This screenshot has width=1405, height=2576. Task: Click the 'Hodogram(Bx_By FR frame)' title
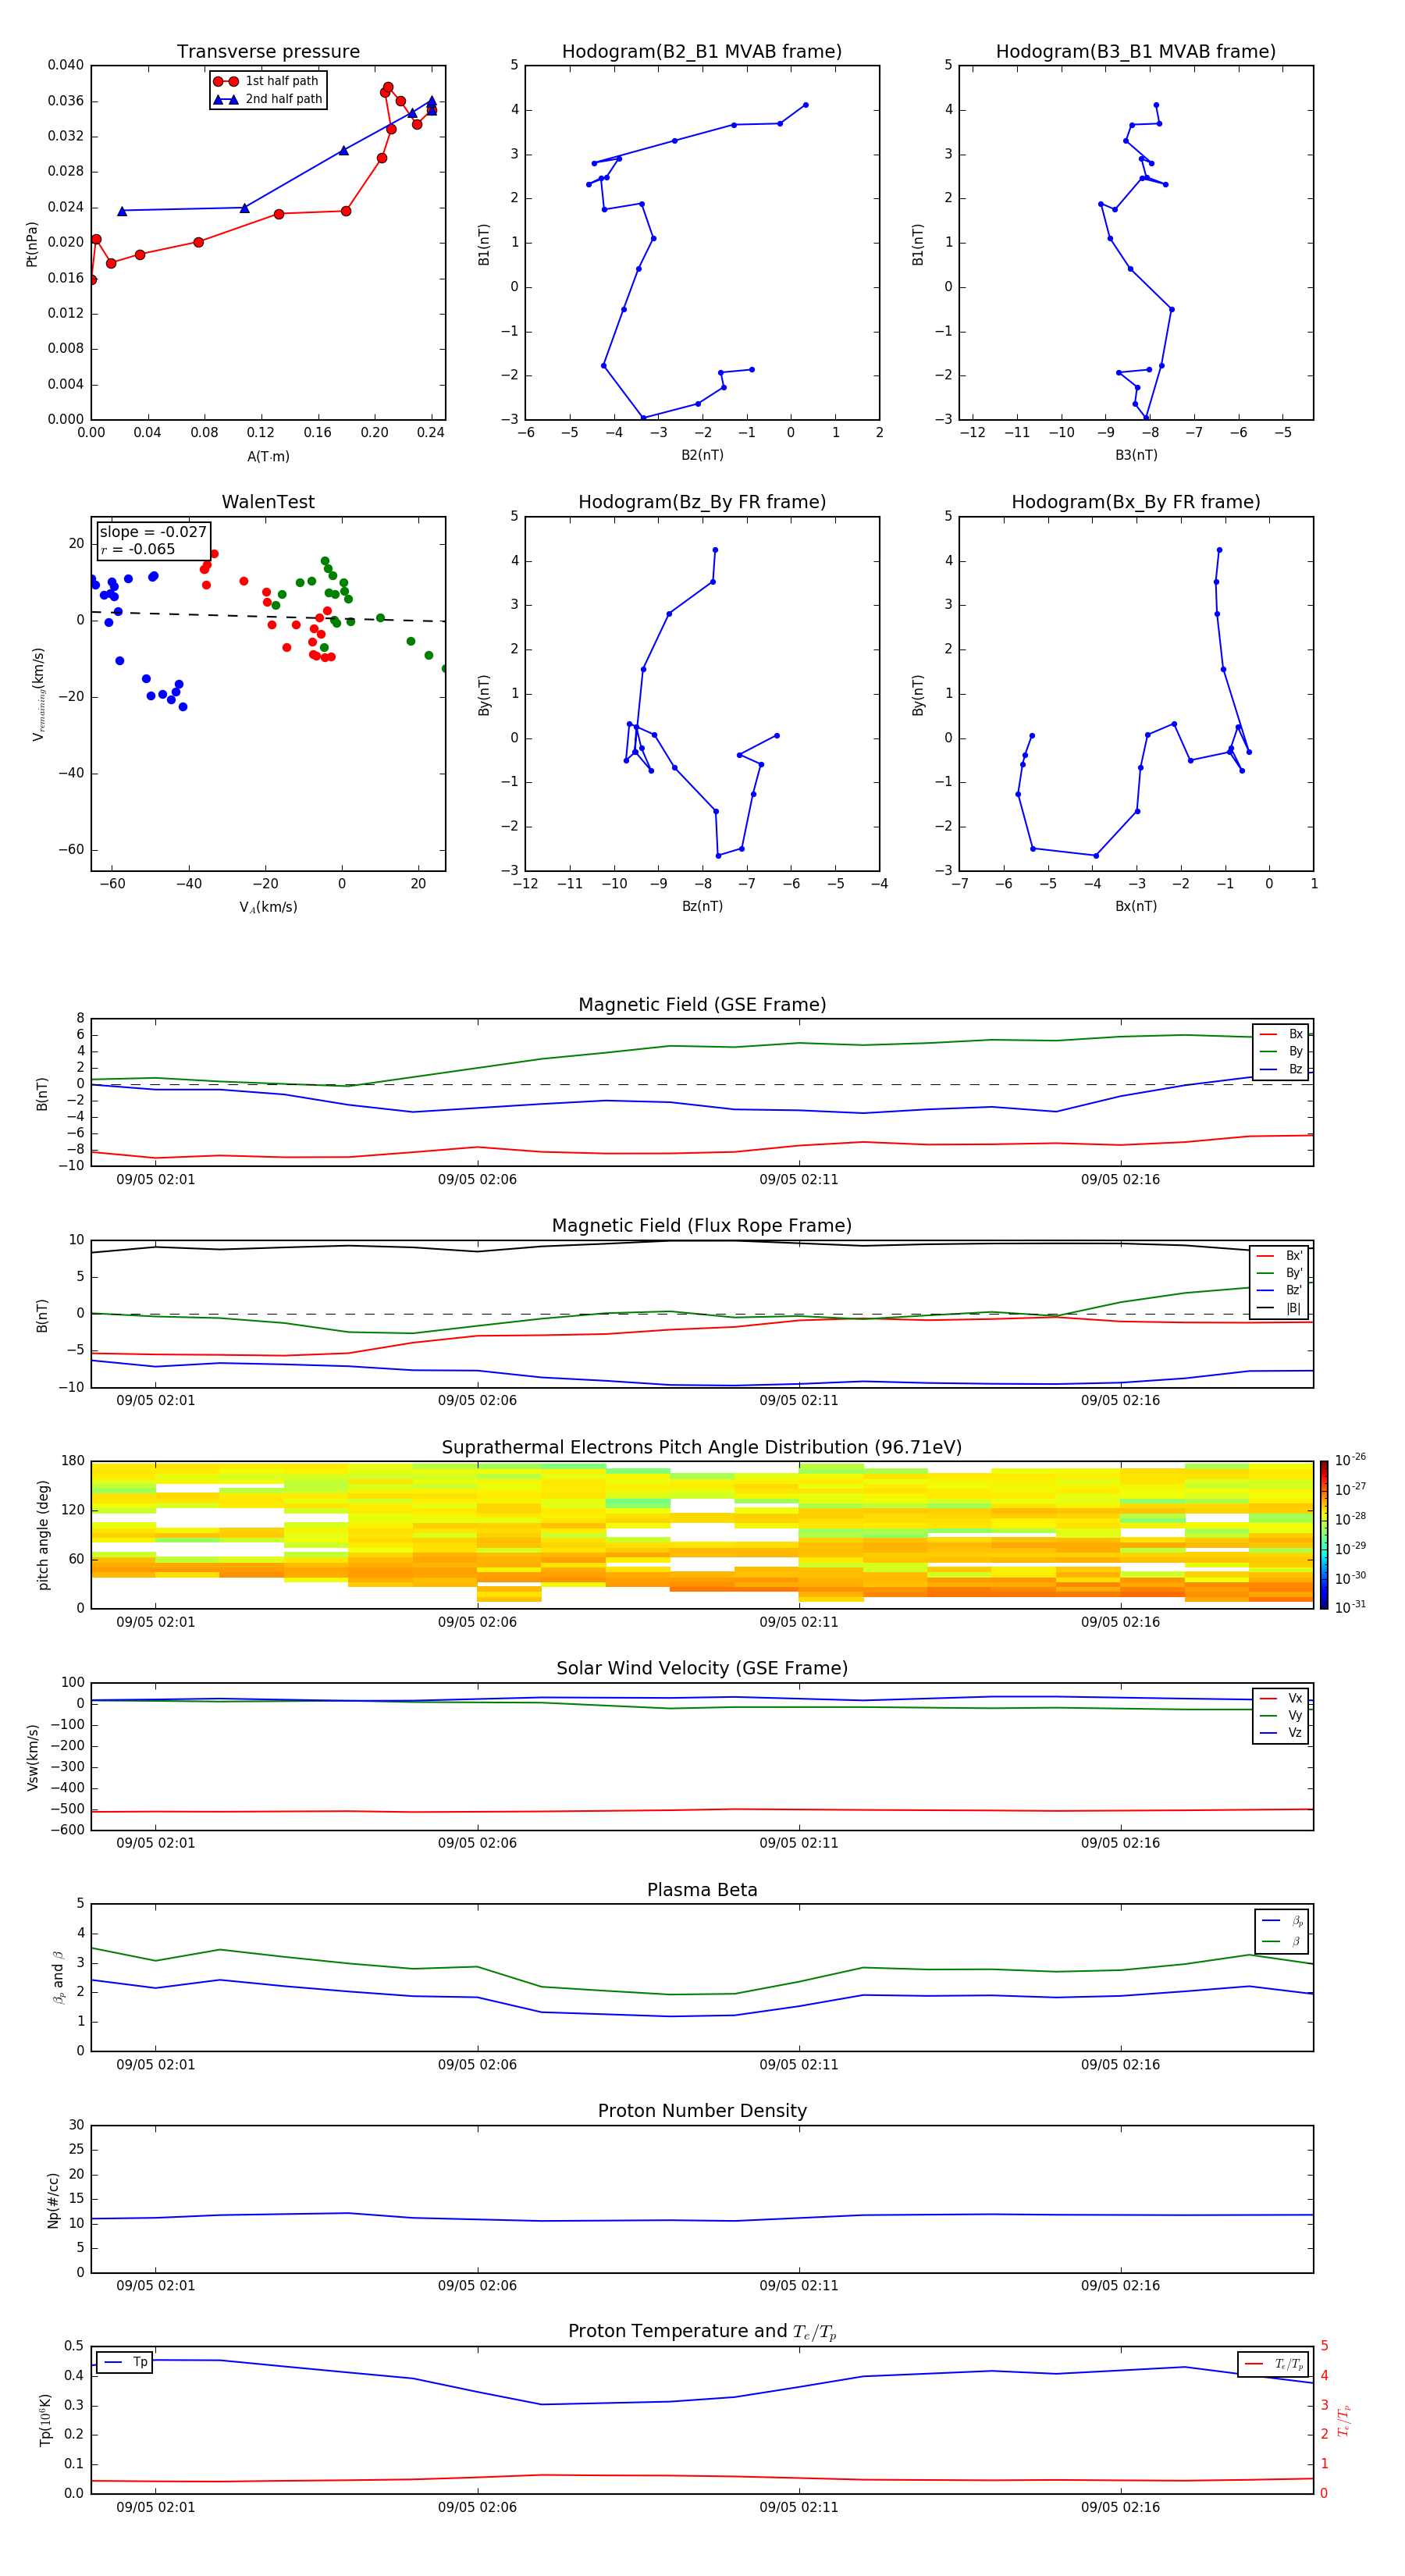(x=1136, y=502)
